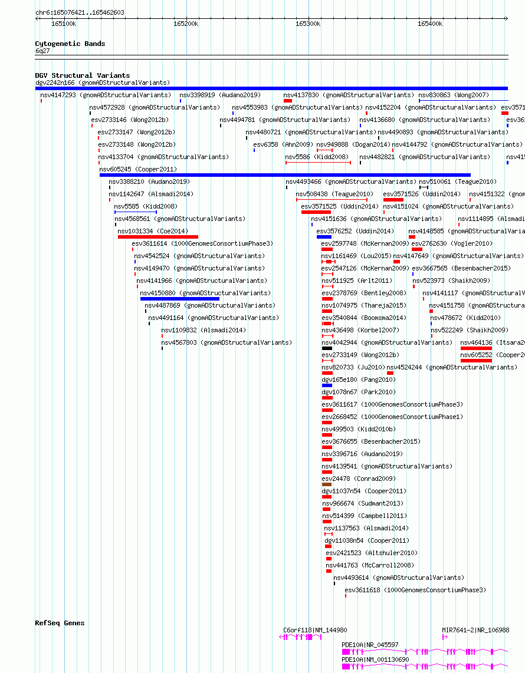Open nsv523973 (Shaikh2009) label
The image size is (525, 673).
coord(451,281)
